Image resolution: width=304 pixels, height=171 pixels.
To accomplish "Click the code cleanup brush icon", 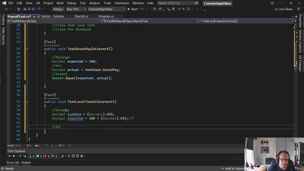I will point(60,145).
